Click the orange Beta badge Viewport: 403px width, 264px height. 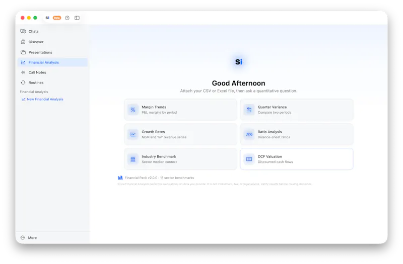click(x=57, y=18)
